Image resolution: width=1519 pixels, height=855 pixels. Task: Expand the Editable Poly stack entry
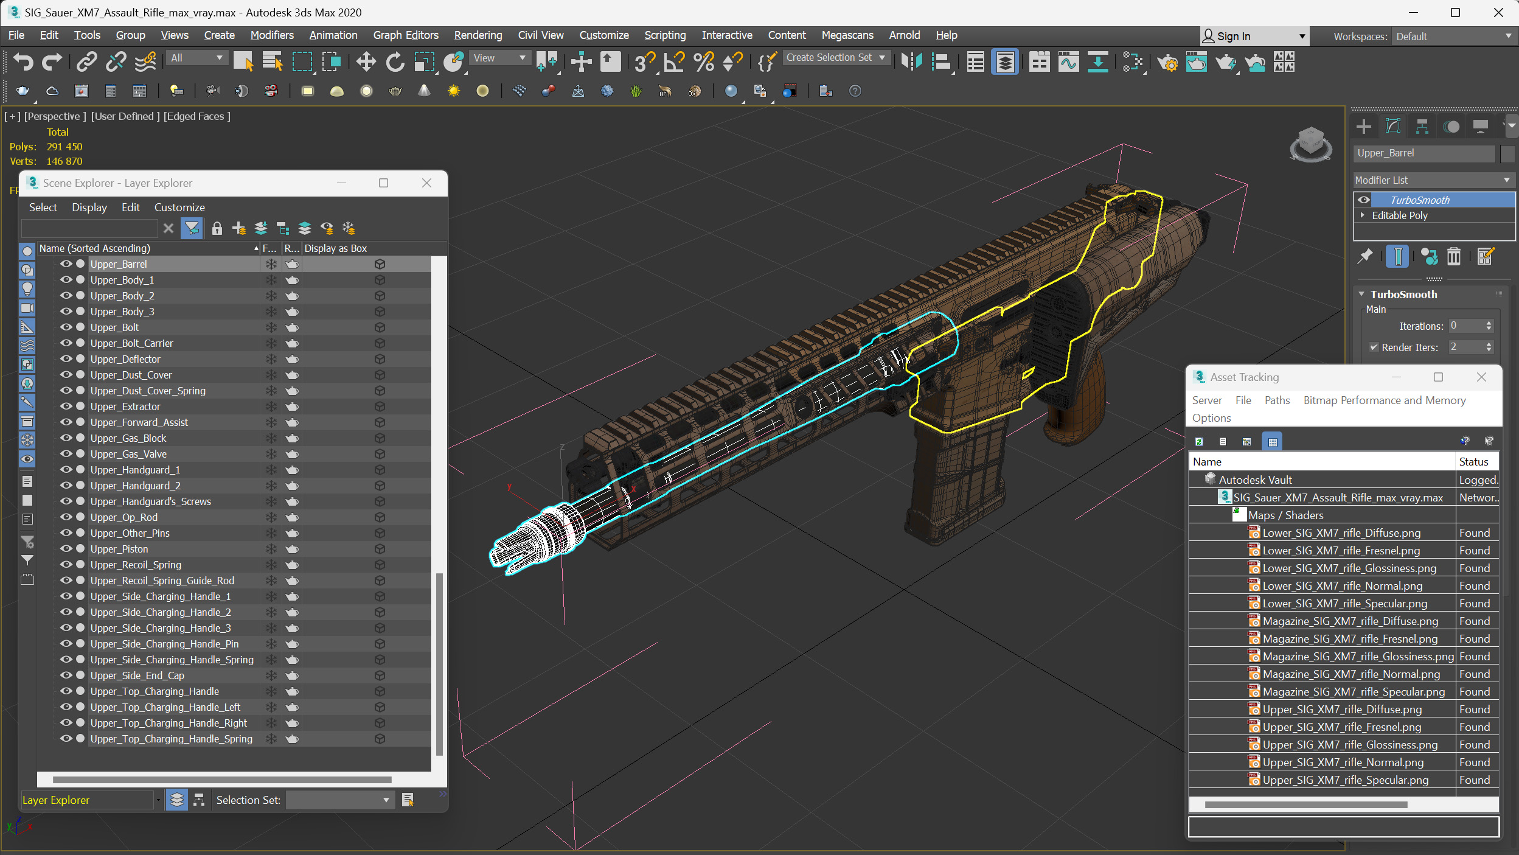point(1362,215)
